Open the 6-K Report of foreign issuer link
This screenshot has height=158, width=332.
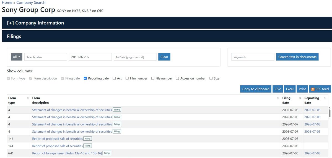pyautogui.click(x=67, y=153)
